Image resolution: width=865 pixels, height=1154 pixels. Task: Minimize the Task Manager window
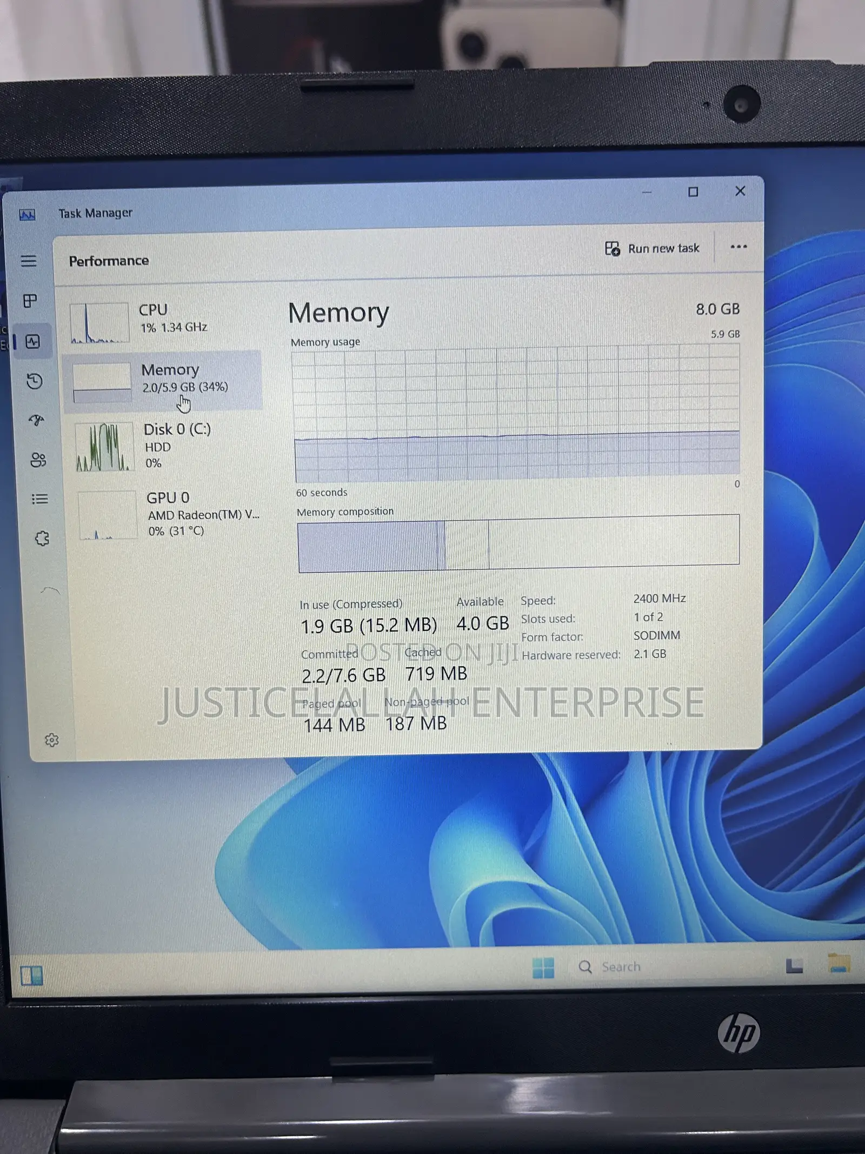(647, 193)
